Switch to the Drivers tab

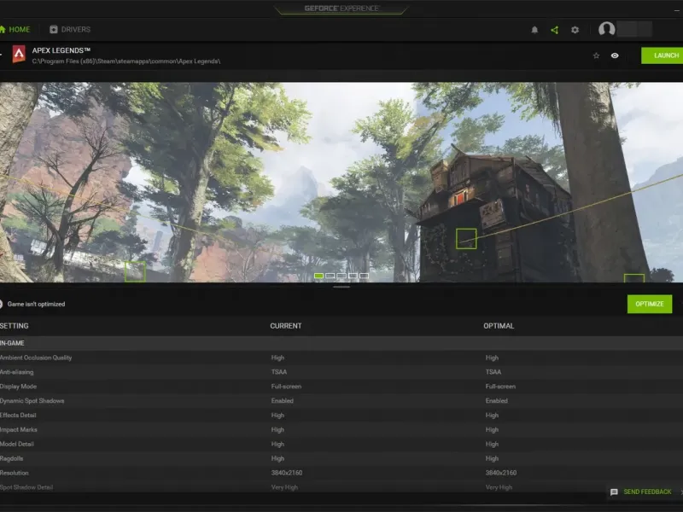click(70, 30)
